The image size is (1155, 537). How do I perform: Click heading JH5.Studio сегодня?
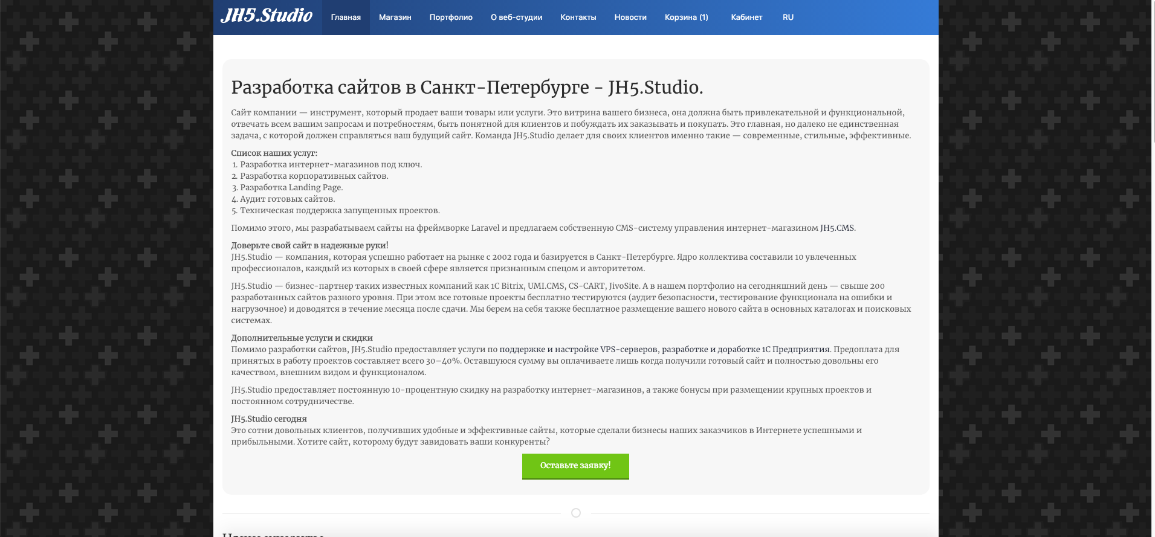pos(269,419)
